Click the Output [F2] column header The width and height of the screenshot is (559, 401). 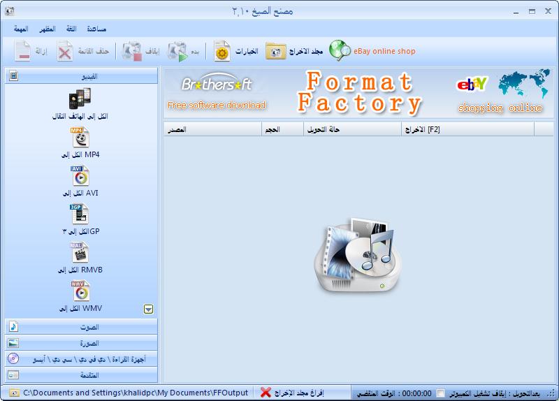tap(467, 129)
